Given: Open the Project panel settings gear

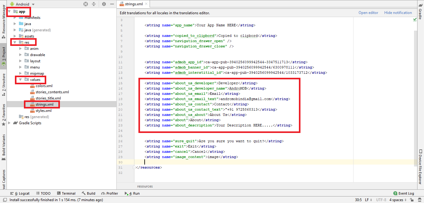Looking at the screenshot, I should (104, 4).
